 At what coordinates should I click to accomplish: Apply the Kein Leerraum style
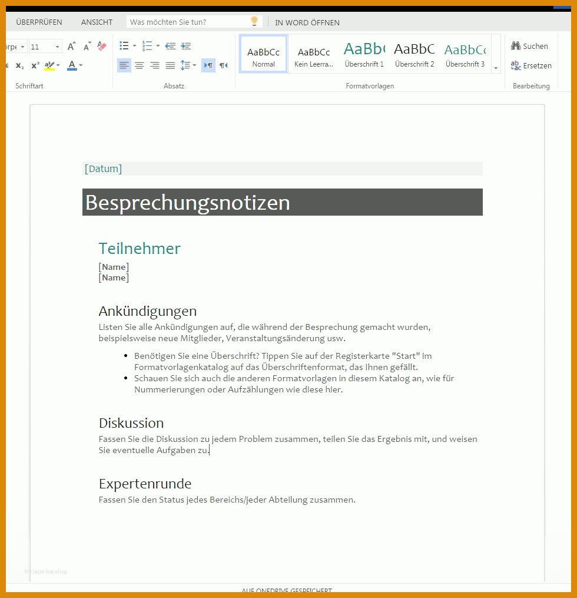tap(314, 54)
